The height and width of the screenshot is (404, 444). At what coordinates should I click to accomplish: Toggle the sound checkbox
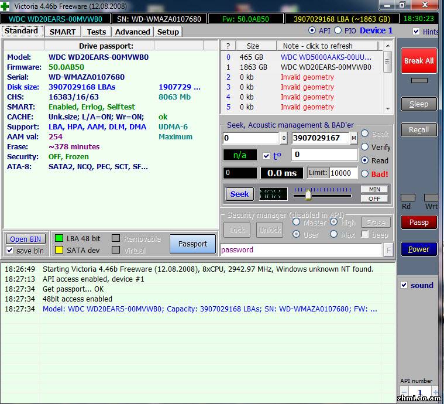404,285
